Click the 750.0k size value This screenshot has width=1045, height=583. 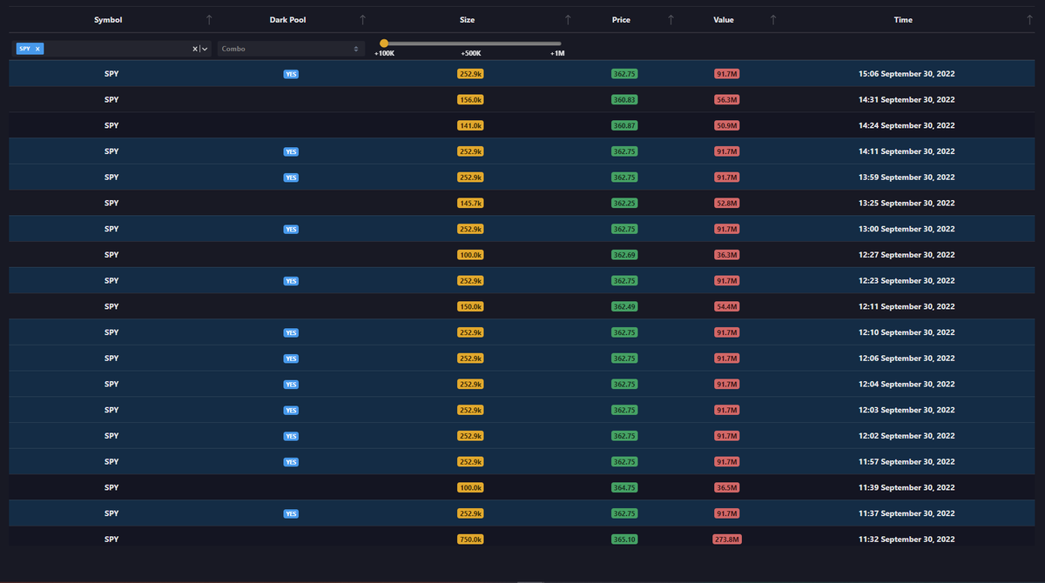470,539
